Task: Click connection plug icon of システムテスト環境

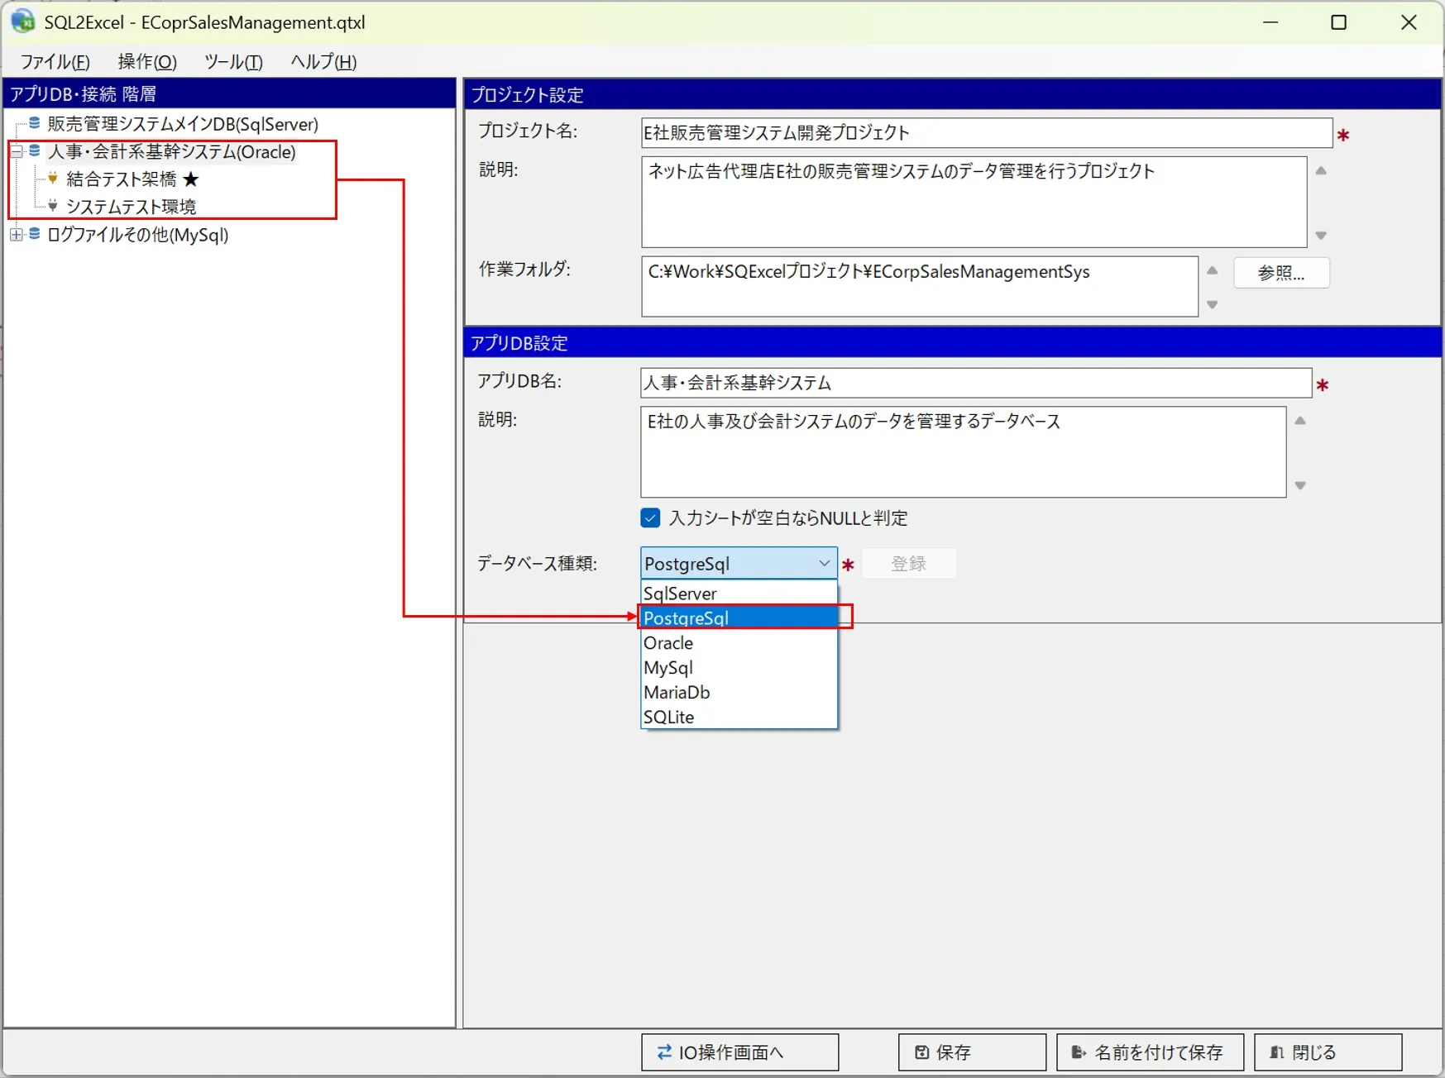Action: tap(53, 205)
